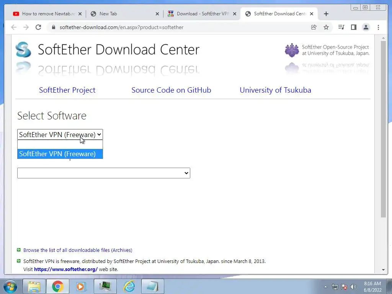
Task: Visit https://www.softether.org/ link
Action: pos(66,269)
